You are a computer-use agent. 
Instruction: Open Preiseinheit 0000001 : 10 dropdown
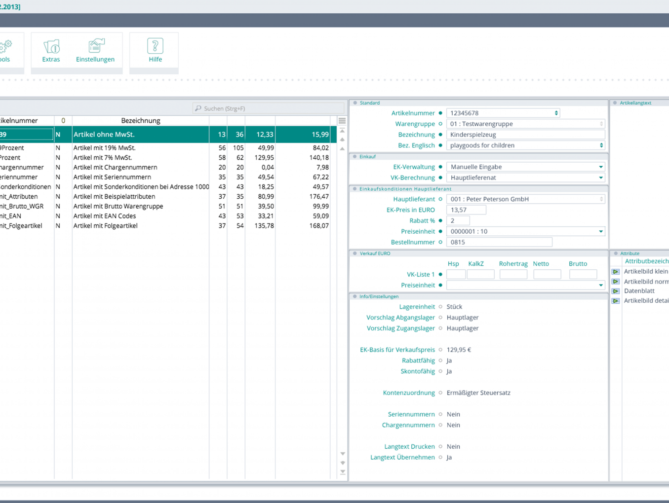(x=600, y=231)
